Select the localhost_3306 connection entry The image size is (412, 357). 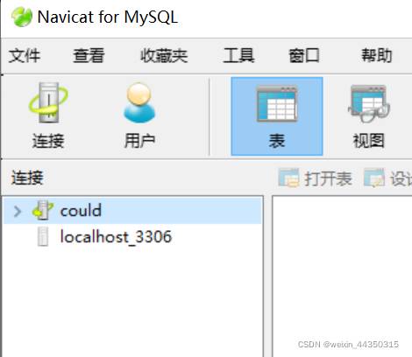[132, 237]
